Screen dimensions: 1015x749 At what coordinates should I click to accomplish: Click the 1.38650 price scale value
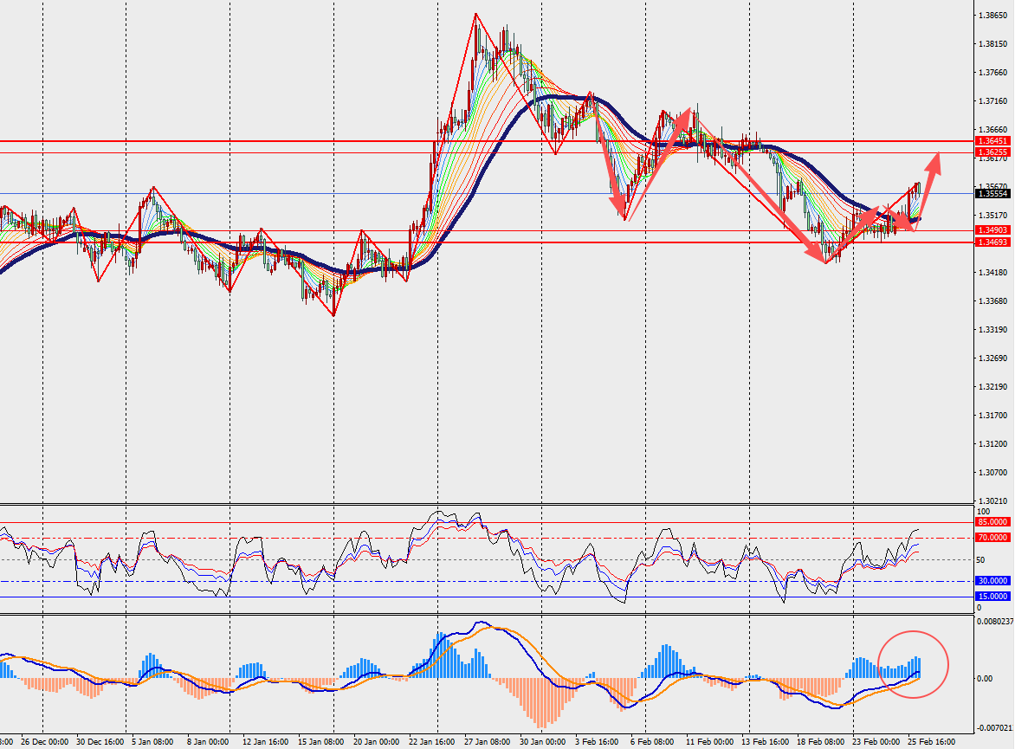(x=992, y=16)
